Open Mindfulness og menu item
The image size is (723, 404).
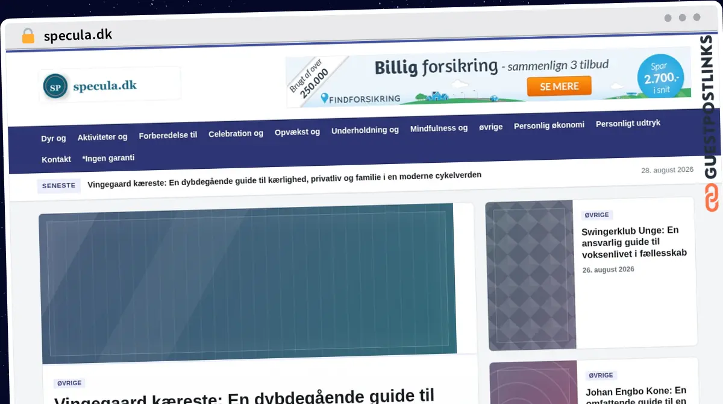[x=439, y=128]
